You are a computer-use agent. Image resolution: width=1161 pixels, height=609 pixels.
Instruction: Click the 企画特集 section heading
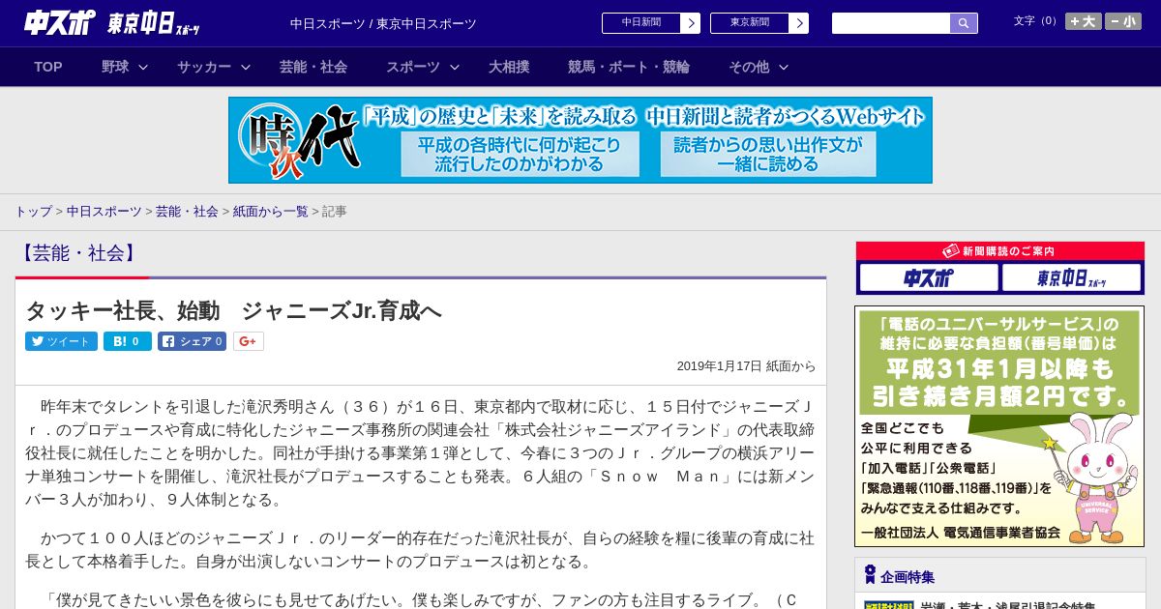(908, 577)
